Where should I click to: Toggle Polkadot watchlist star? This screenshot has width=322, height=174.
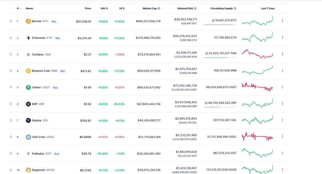(x=11, y=153)
